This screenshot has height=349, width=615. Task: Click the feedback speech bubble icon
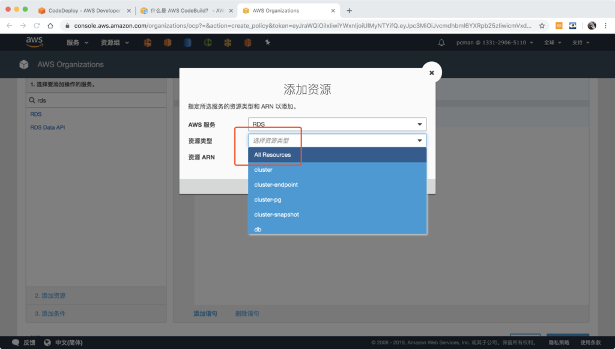(x=16, y=343)
